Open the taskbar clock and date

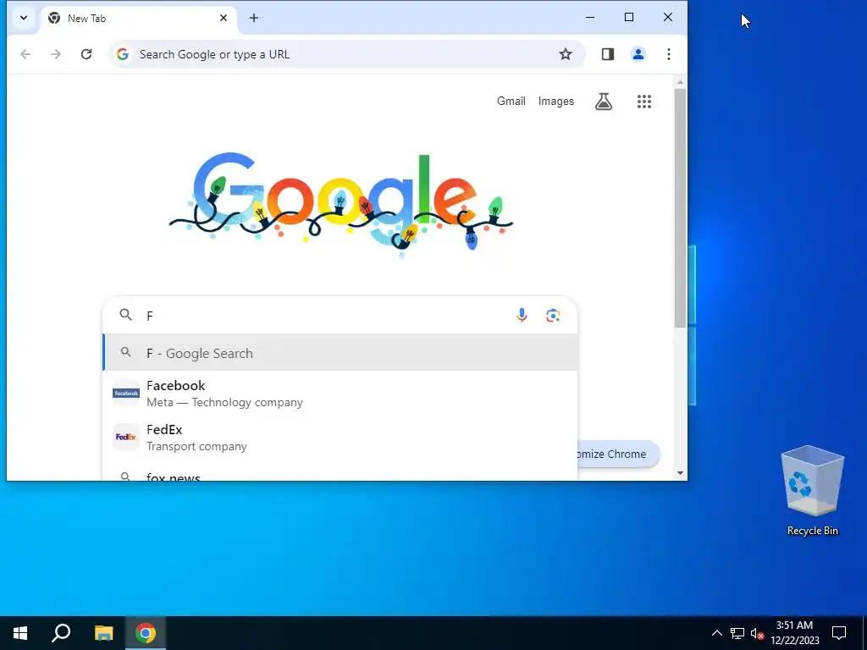tap(794, 633)
